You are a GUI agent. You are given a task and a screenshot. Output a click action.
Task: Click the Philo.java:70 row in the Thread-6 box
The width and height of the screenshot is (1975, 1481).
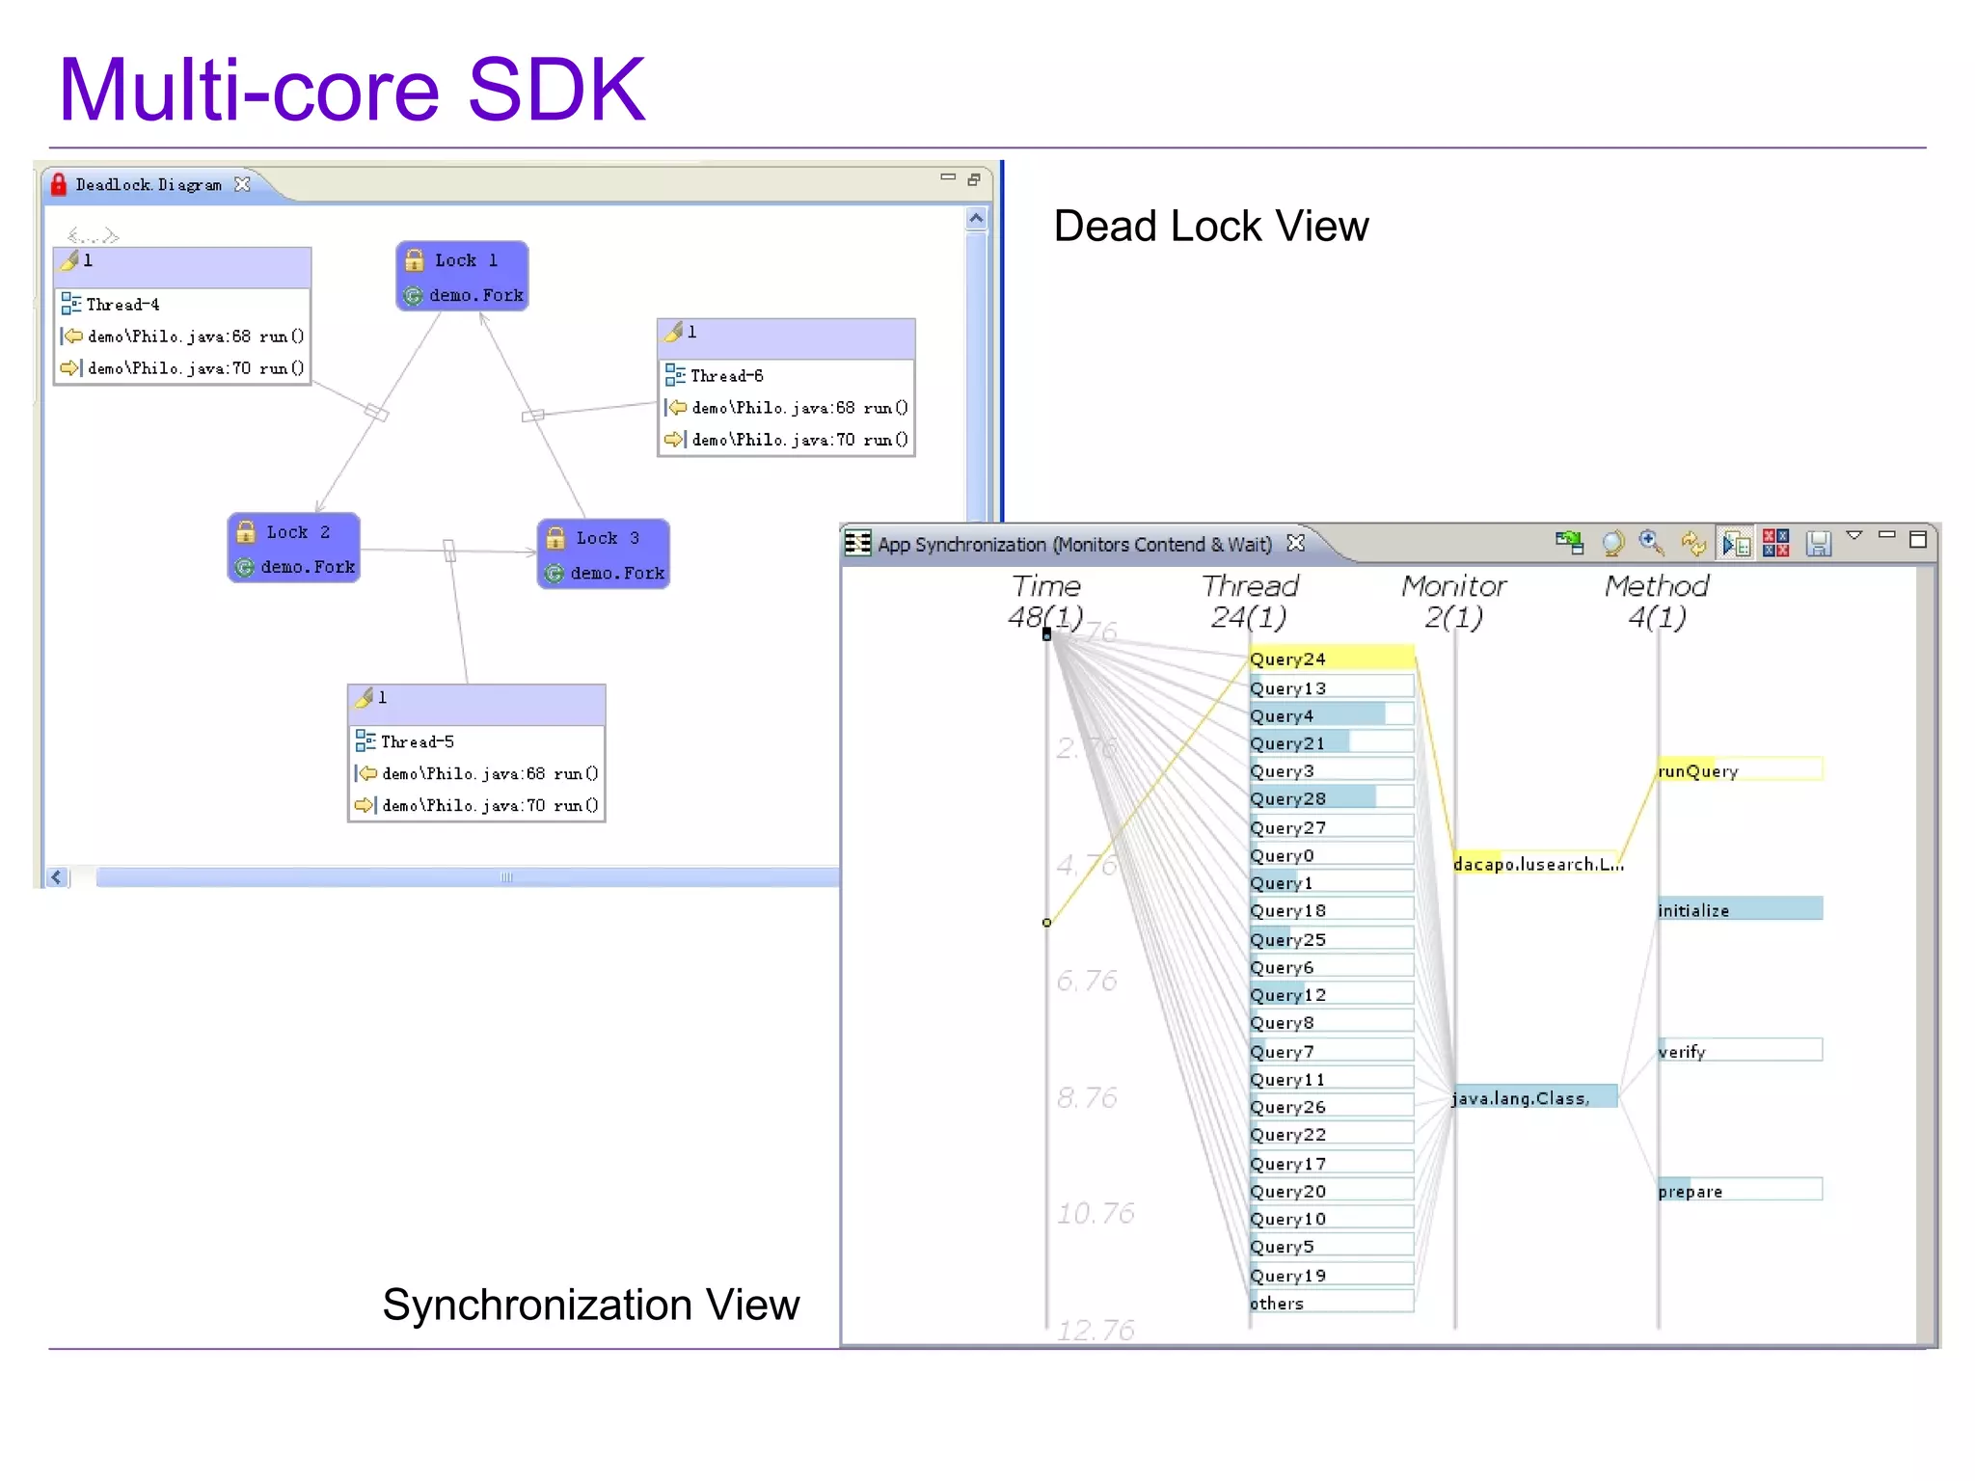pyautogui.click(x=786, y=439)
